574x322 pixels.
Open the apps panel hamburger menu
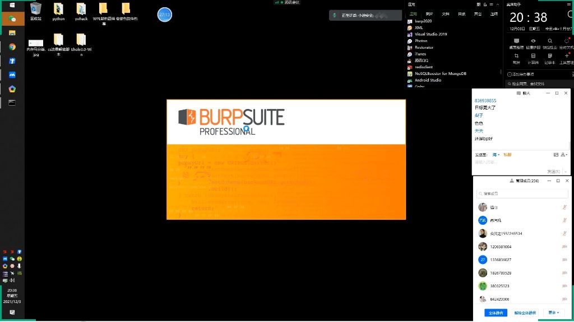point(491,4)
